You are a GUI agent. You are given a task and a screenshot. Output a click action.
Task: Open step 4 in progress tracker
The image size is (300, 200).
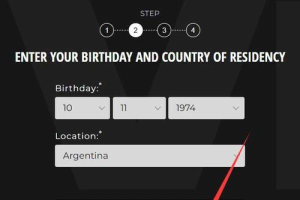coord(193,30)
